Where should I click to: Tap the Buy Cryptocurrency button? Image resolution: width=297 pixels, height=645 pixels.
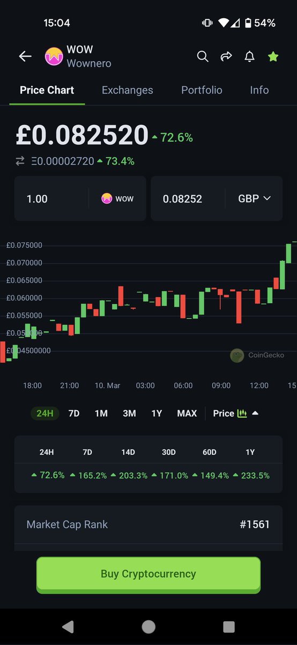148,574
